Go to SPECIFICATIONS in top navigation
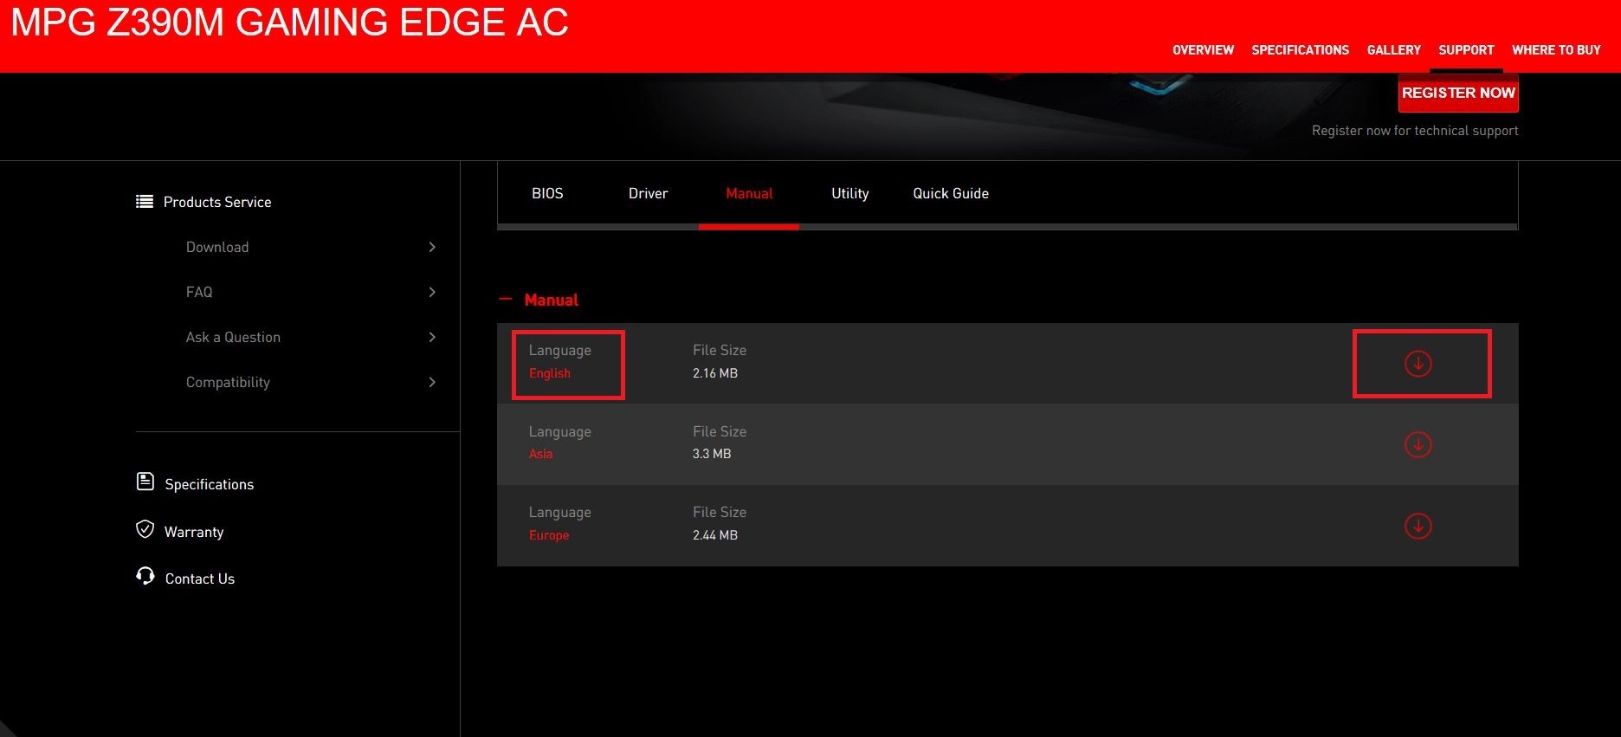Viewport: 1621px width, 737px height. tap(1300, 50)
